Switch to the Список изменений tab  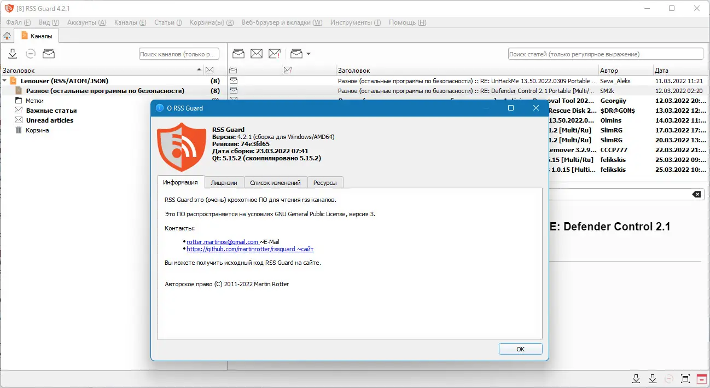(x=275, y=183)
